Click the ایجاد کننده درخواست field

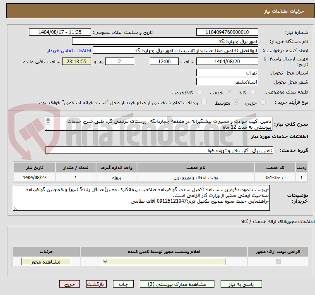[176, 50]
